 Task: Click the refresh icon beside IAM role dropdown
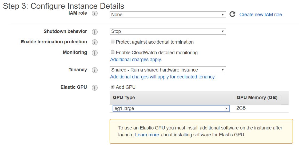click(x=232, y=14)
